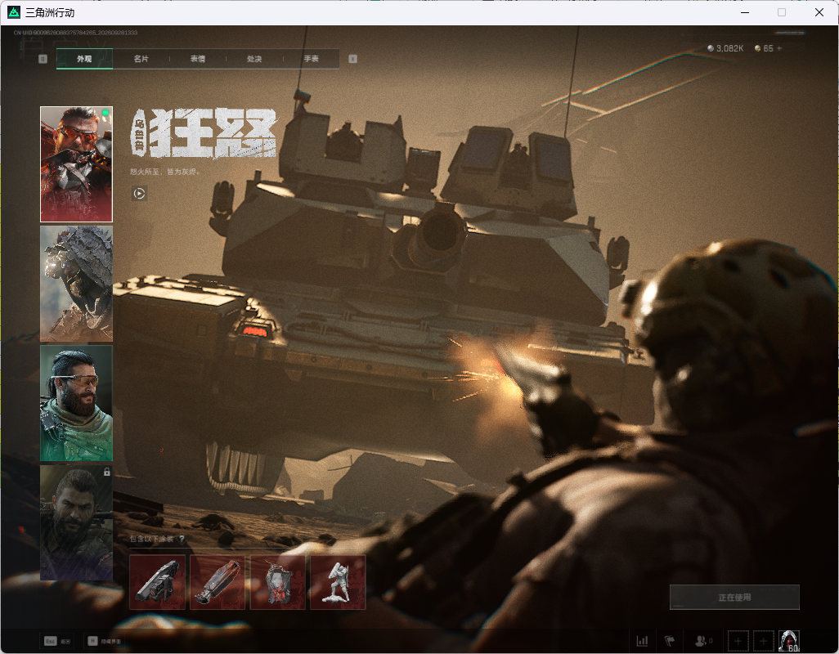Switch to the 外观 tab
This screenshot has width=839, height=654.
[84, 59]
